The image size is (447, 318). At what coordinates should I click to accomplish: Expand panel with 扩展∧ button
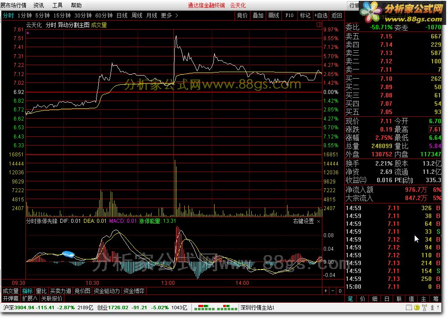30,298
